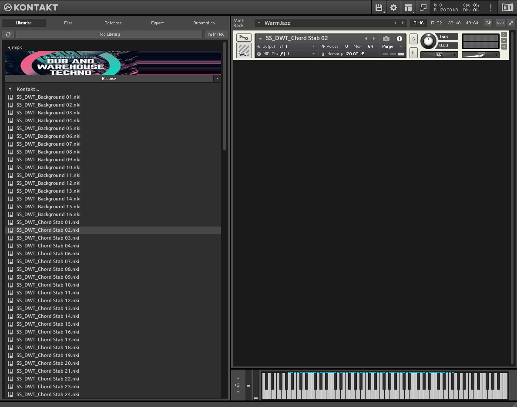Click the Kontakt logo in the header
This screenshot has width=517, height=407.
(31, 7)
